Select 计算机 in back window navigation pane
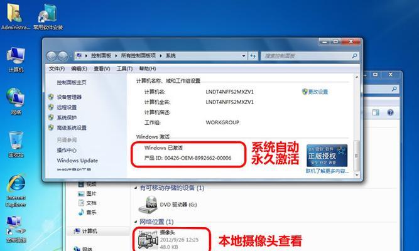 tap(86, 231)
